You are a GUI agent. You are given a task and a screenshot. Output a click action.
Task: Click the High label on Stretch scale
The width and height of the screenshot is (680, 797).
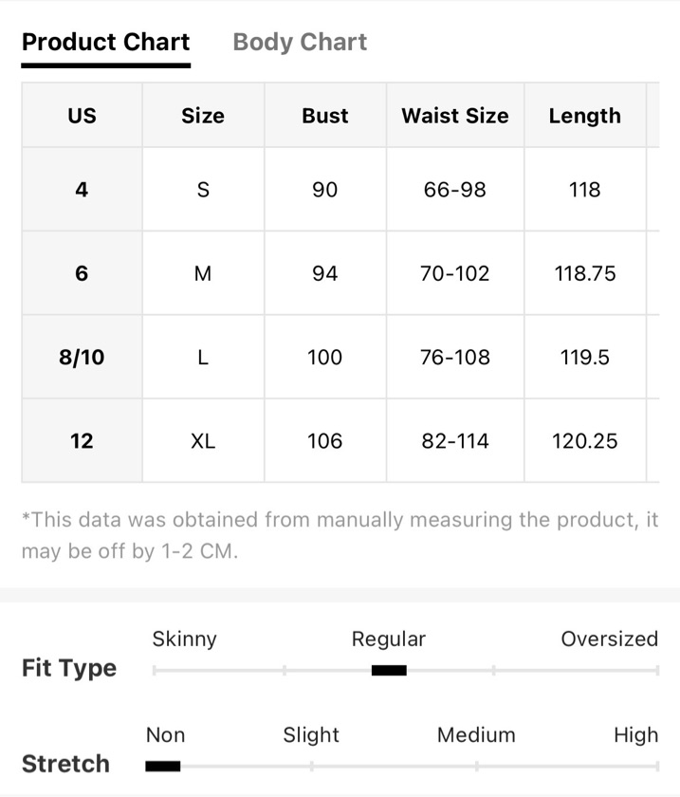[635, 735]
